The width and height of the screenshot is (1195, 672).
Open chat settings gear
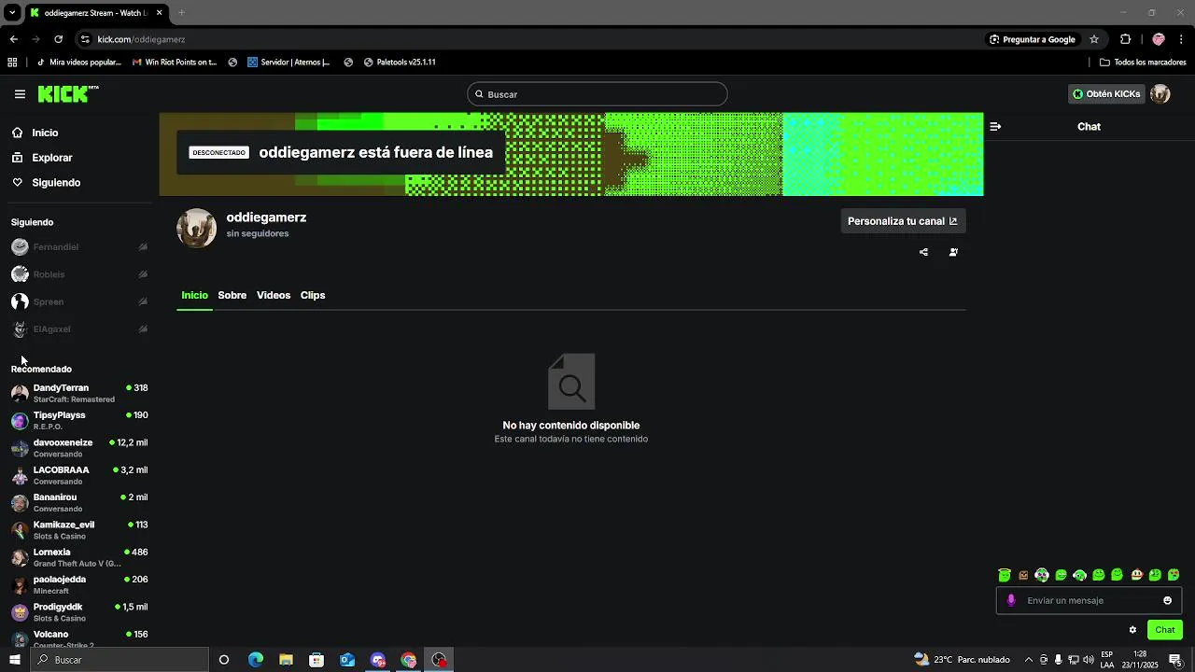[1132, 630]
